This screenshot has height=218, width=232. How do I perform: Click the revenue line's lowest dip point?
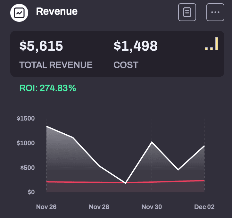tap(126, 183)
